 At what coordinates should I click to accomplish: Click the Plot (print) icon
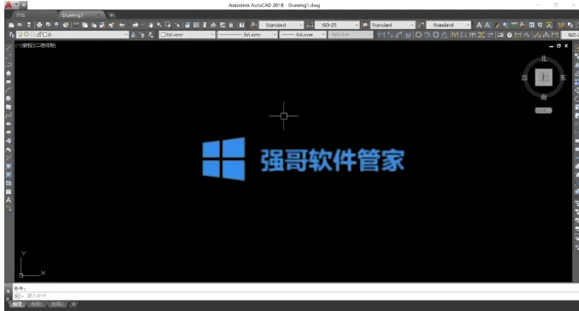tap(39, 25)
